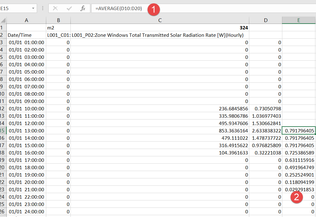Select cell with value 104.3961633
The image size is (316, 217).
pos(160,153)
